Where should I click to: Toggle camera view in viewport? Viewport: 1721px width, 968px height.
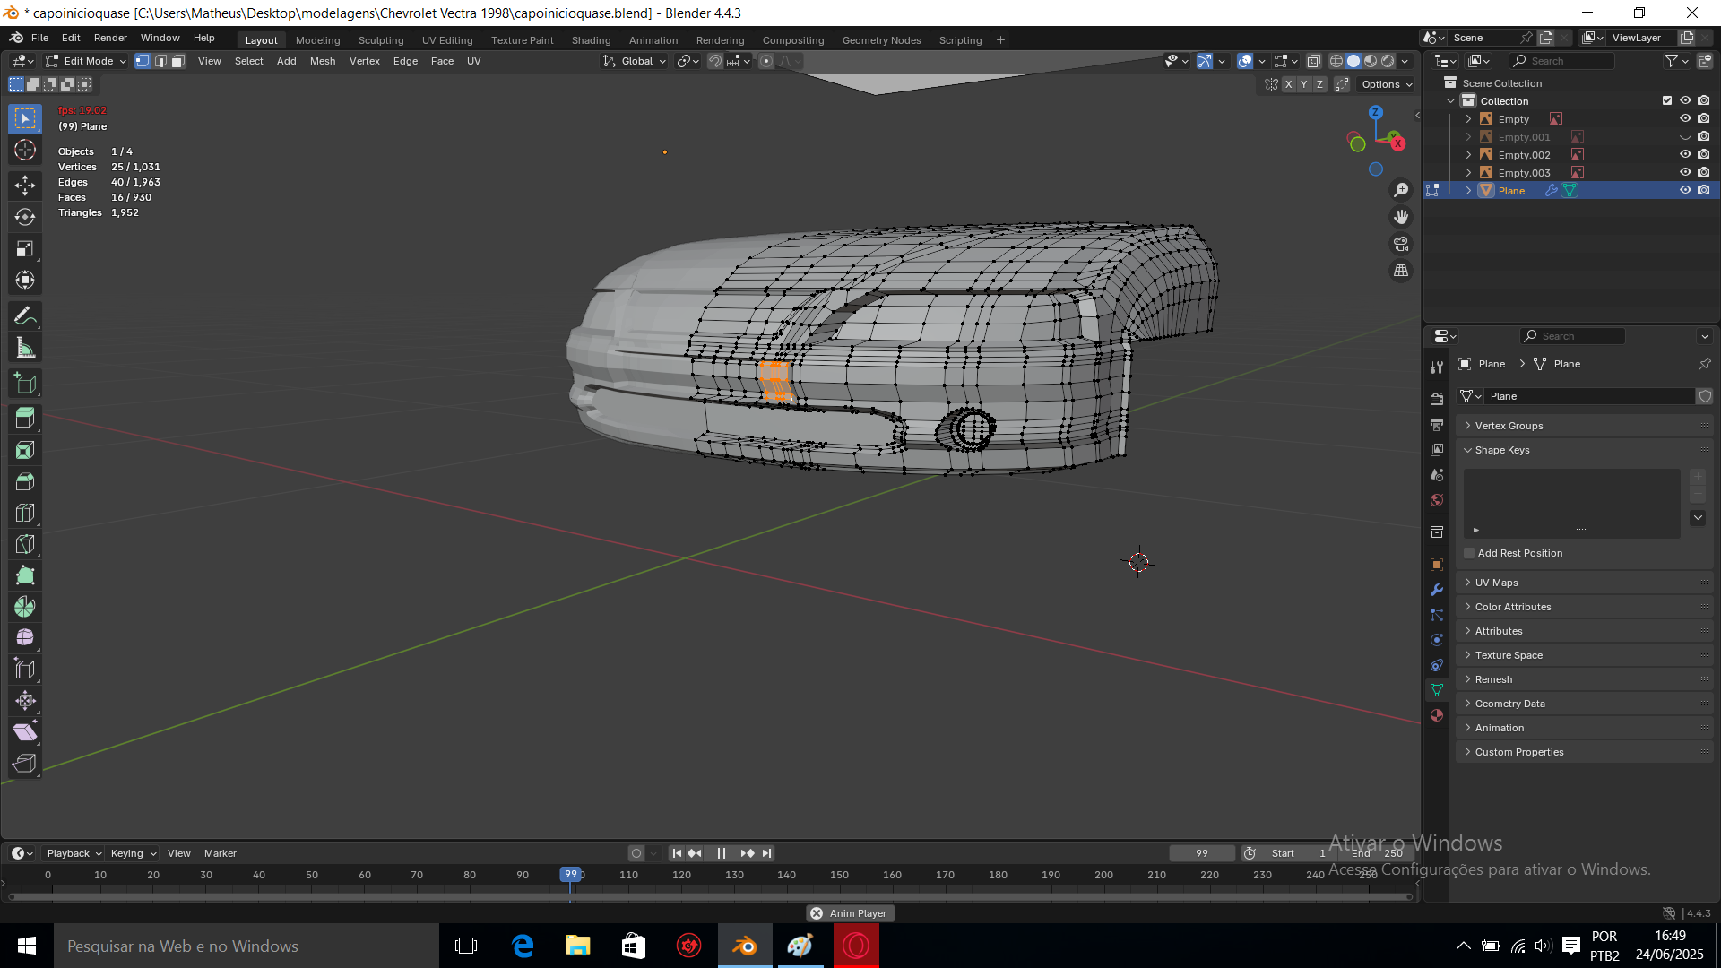point(1401,244)
